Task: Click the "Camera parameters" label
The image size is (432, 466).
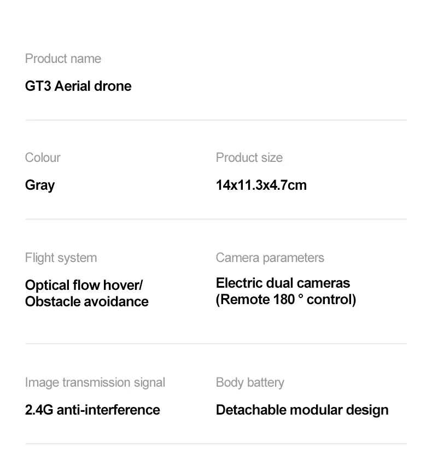Action: click(x=270, y=258)
